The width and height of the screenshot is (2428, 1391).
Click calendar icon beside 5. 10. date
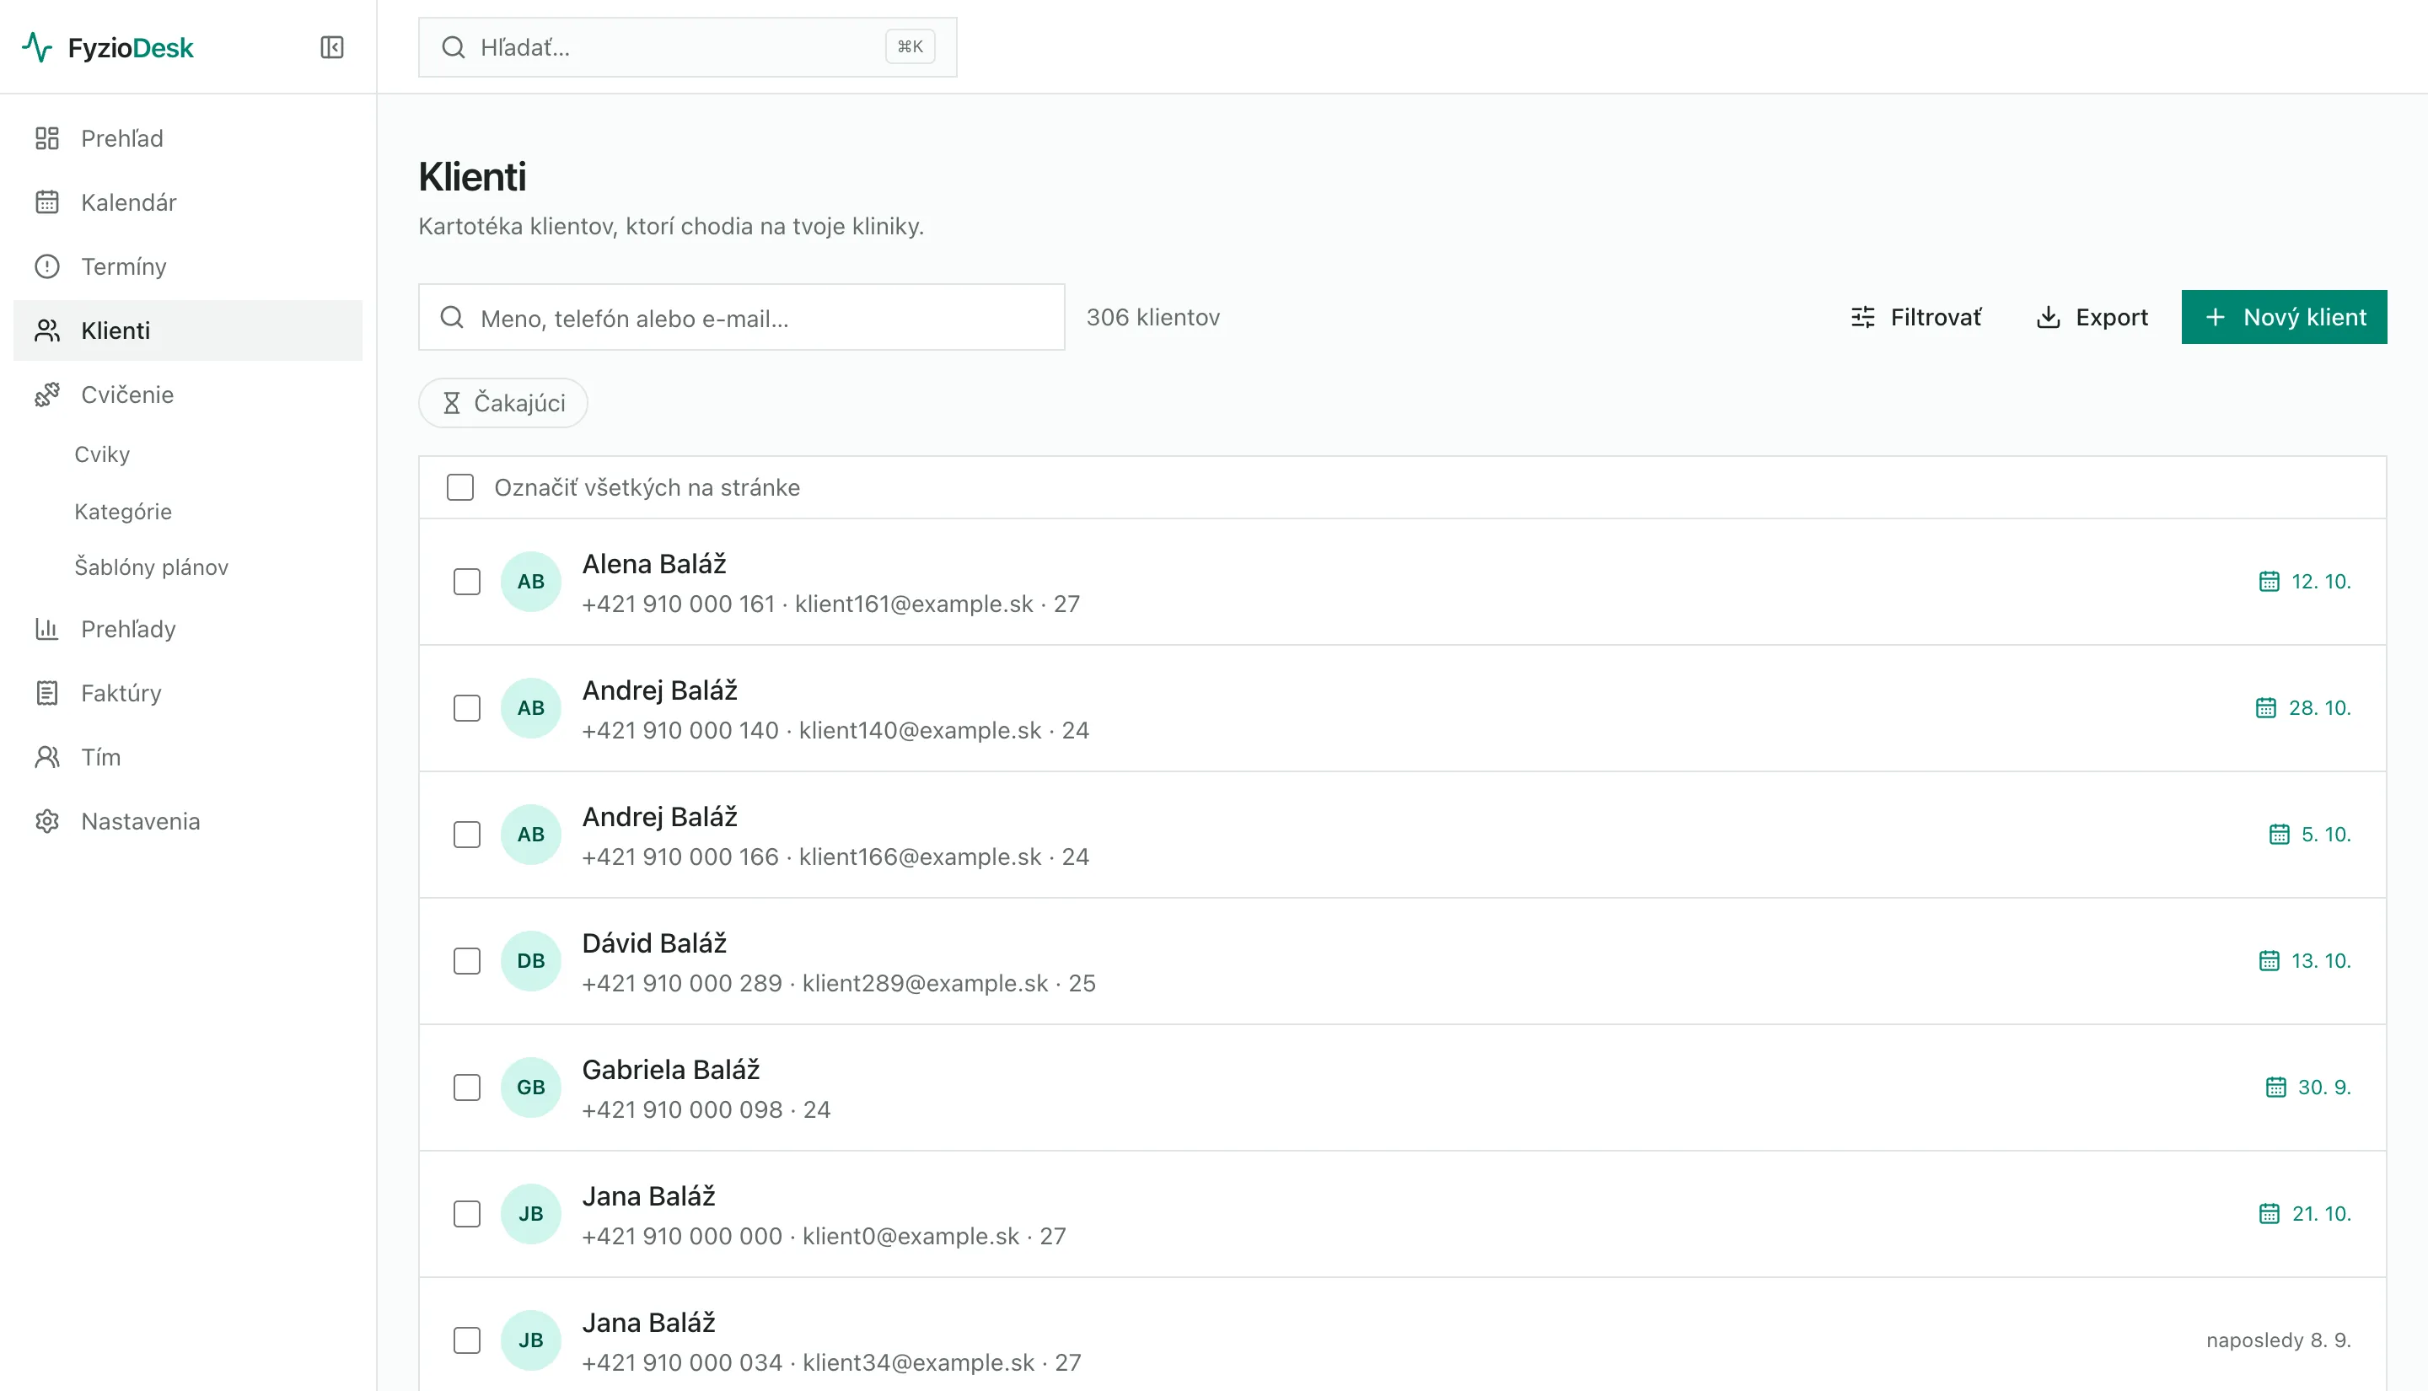coord(2279,835)
